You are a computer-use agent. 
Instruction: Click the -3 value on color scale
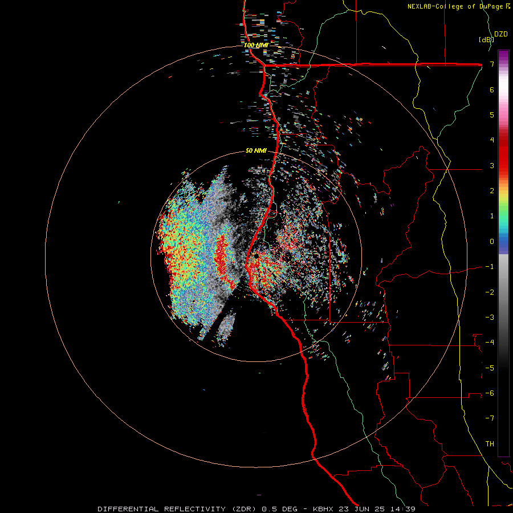pyautogui.click(x=490, y=317)
